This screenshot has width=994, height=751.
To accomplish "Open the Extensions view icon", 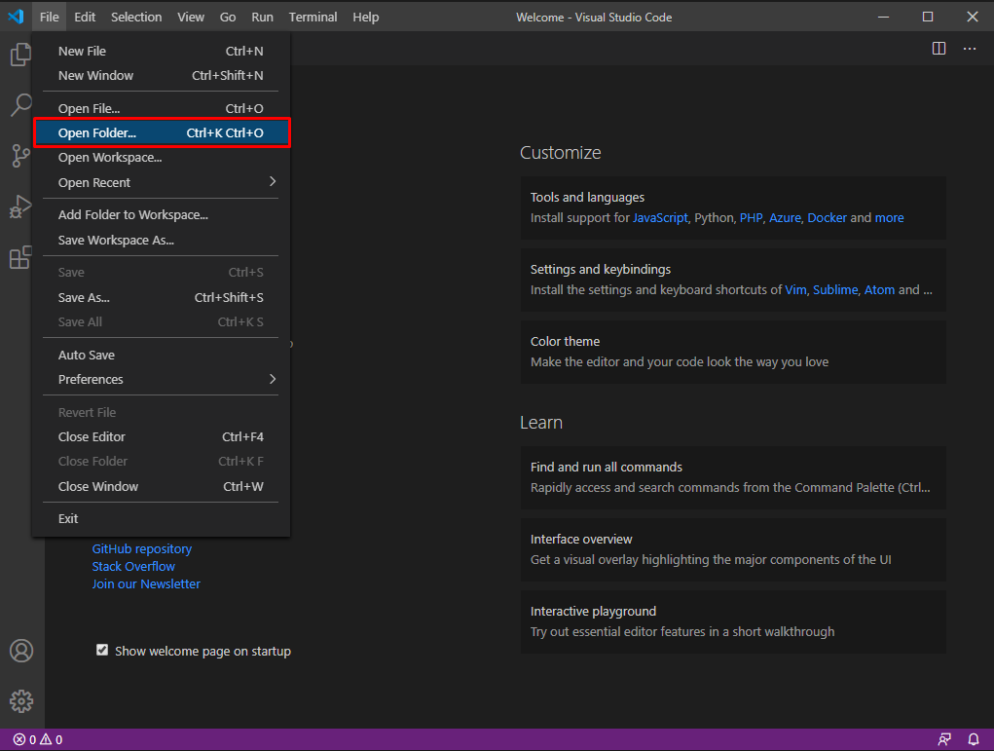I will (x=20, y=257).
